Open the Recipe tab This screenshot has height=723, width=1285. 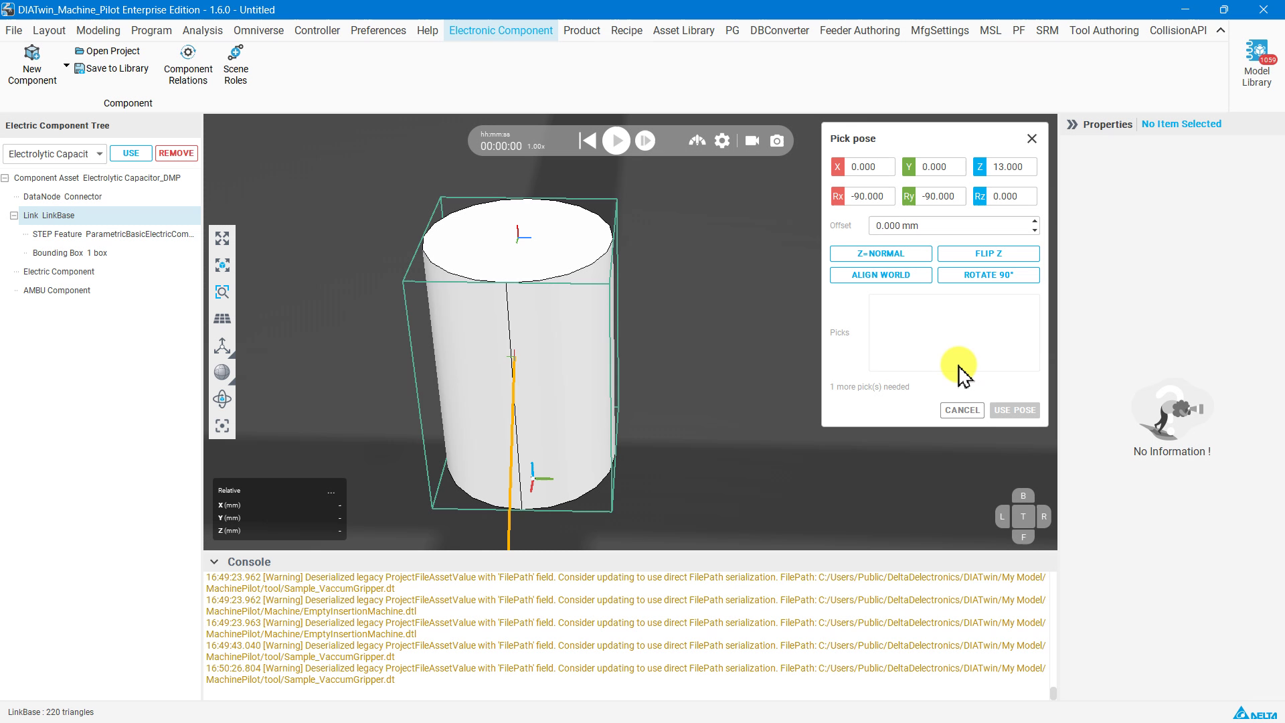[626, 30]
